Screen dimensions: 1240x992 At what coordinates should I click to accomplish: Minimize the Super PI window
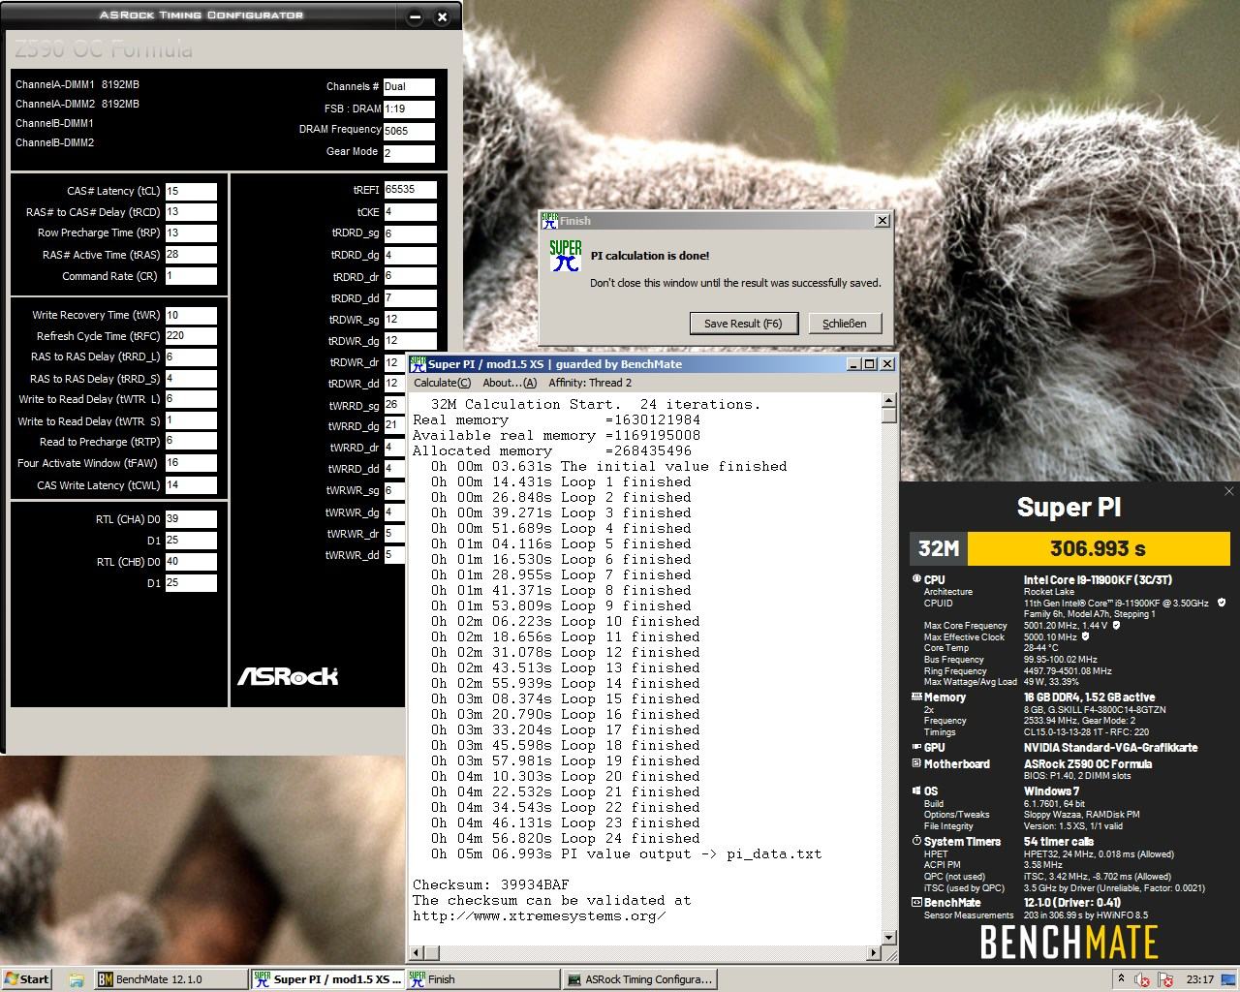[854, 364]
